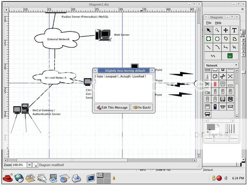Open File menu in Diagram toolbox

point(209,23)
